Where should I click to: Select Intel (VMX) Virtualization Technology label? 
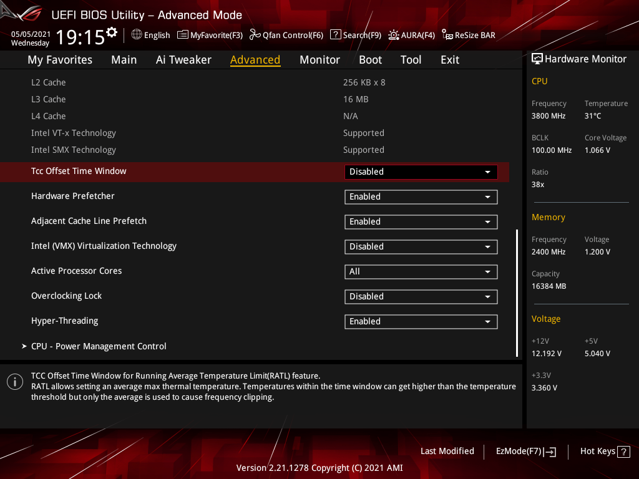(x=104, y=246)
